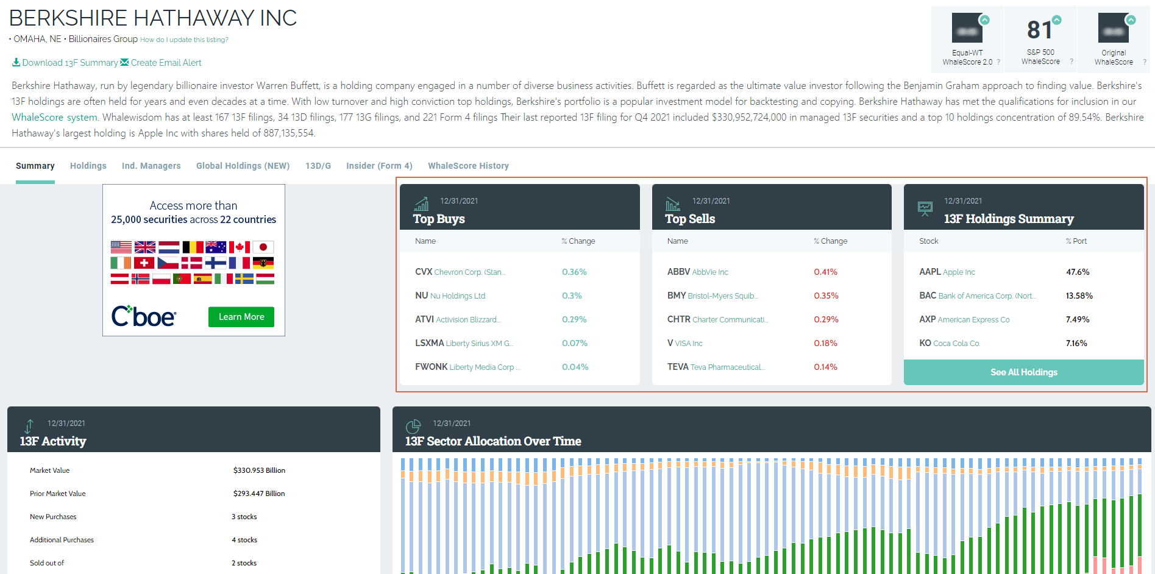
Task: Click the % Port column header
Action: [1076, 241]
